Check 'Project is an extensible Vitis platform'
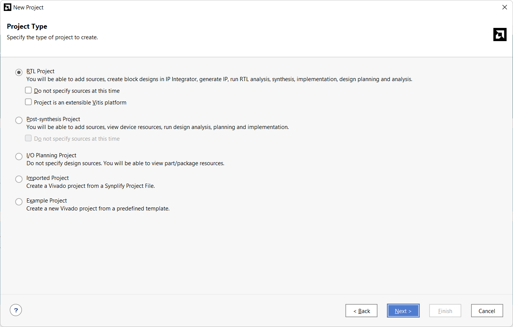The height and width of the screenshot is (327, 513). pos(28,102)
